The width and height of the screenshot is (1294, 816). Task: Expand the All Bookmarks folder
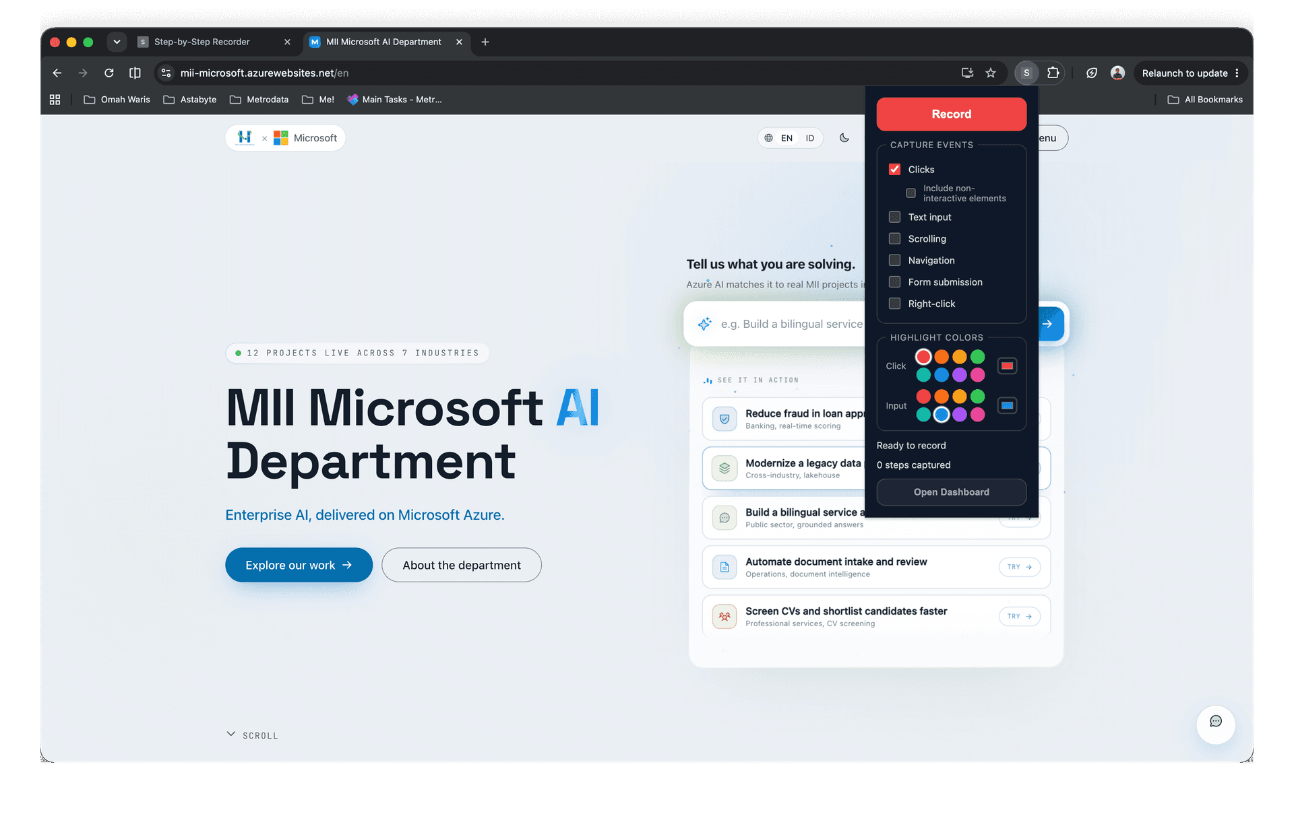[x=1205, y=100]
